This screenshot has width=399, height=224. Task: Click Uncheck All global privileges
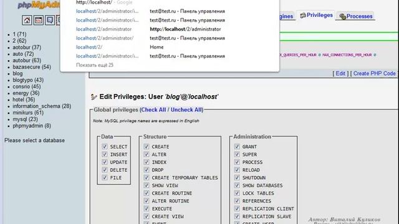tap(186, 110)
